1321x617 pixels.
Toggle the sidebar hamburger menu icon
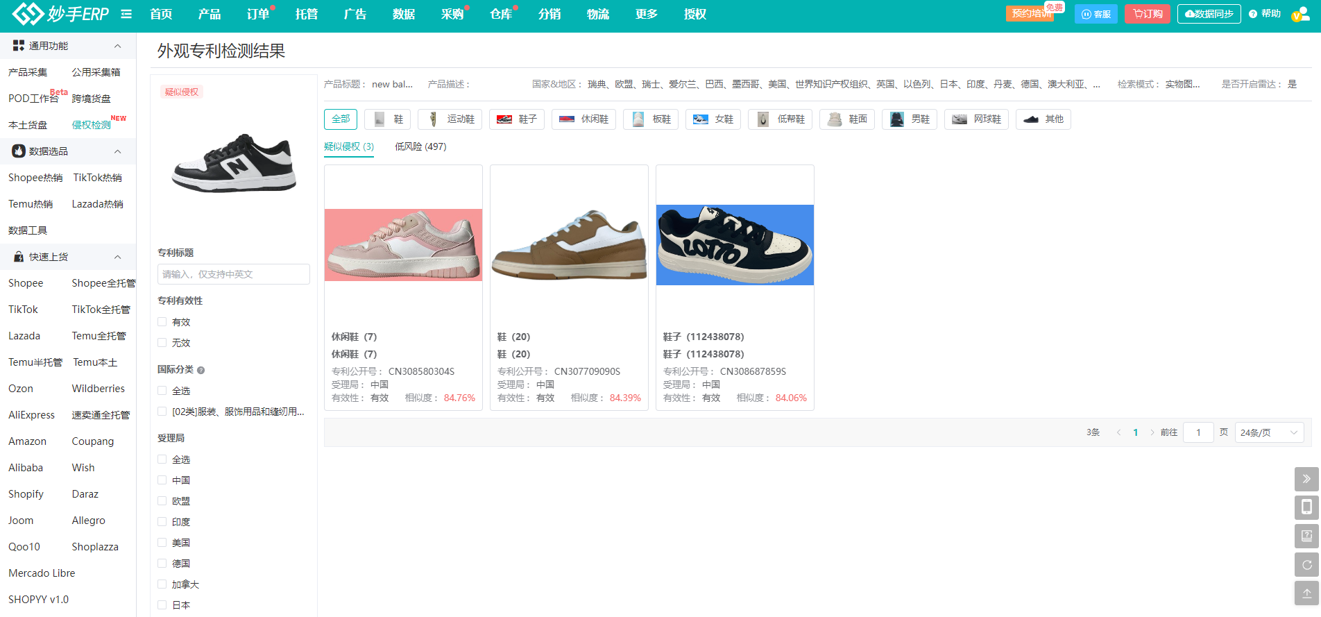point(126,14)
